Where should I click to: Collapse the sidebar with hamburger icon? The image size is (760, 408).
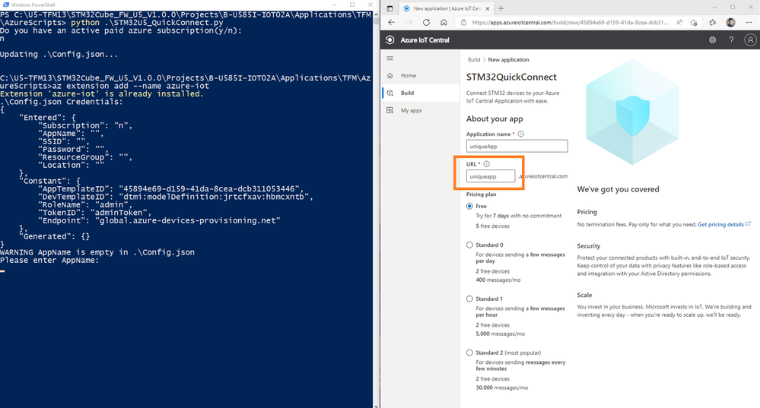tap(390, 59)
